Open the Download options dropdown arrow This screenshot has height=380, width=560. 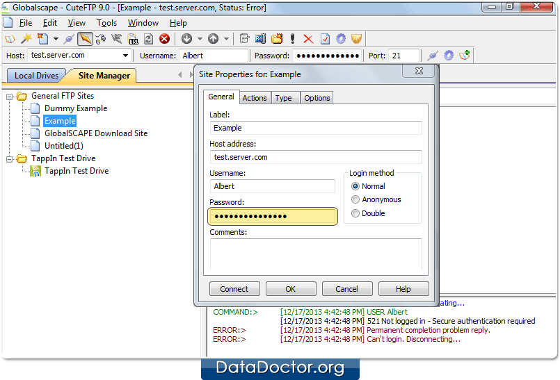coord(200,38)
